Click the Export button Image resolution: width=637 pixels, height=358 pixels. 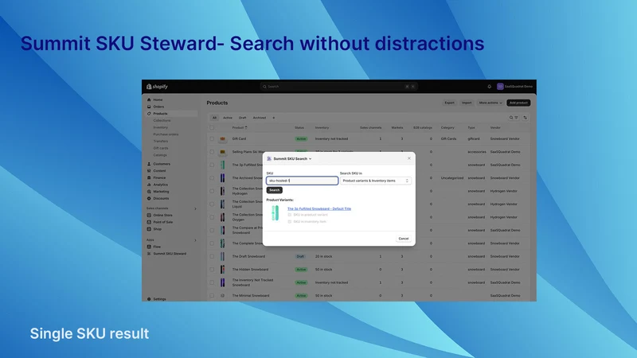pos(449,103)
